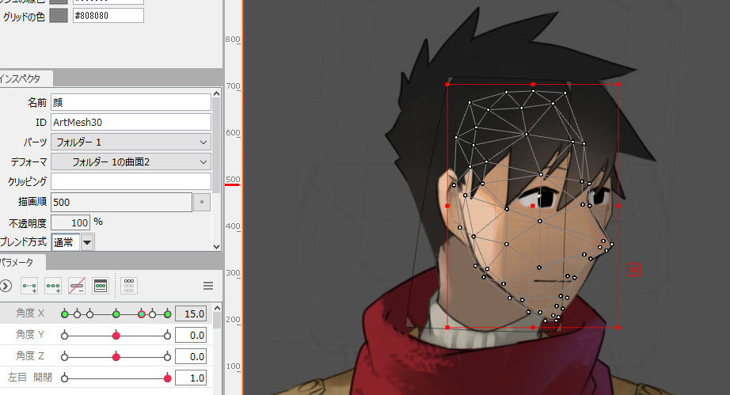
Task: Click the bottom-left red bounding box handle
Action: 447,328
